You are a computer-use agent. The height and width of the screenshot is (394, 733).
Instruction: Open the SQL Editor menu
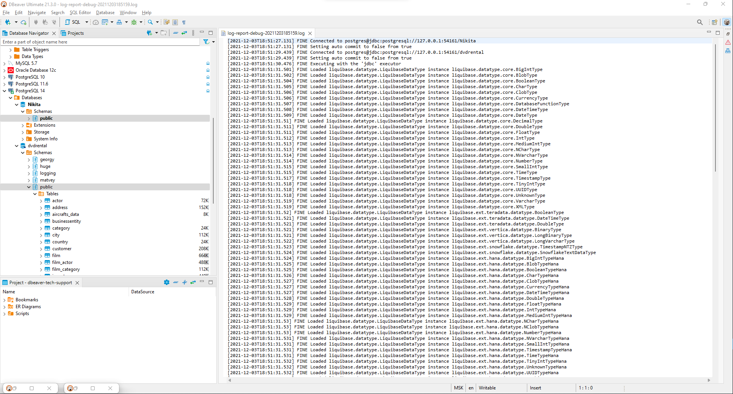point(80,13)
